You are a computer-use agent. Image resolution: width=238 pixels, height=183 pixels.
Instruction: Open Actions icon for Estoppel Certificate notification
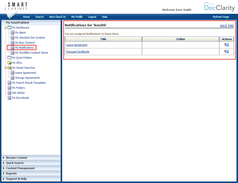tap(226, 51)
